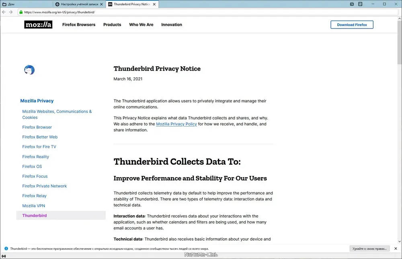Click the blue info icon in notification bar
The image size is (402, 259).
pos(6,249)
